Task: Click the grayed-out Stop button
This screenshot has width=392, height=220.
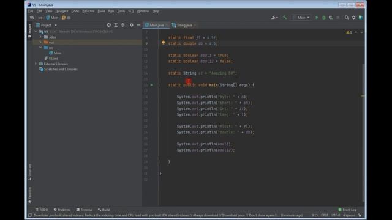Action: [x=337, y=18]
